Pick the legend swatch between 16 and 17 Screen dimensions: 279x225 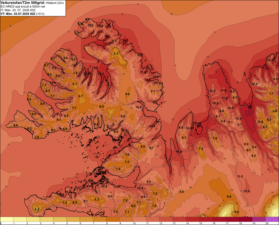(219, 219)
